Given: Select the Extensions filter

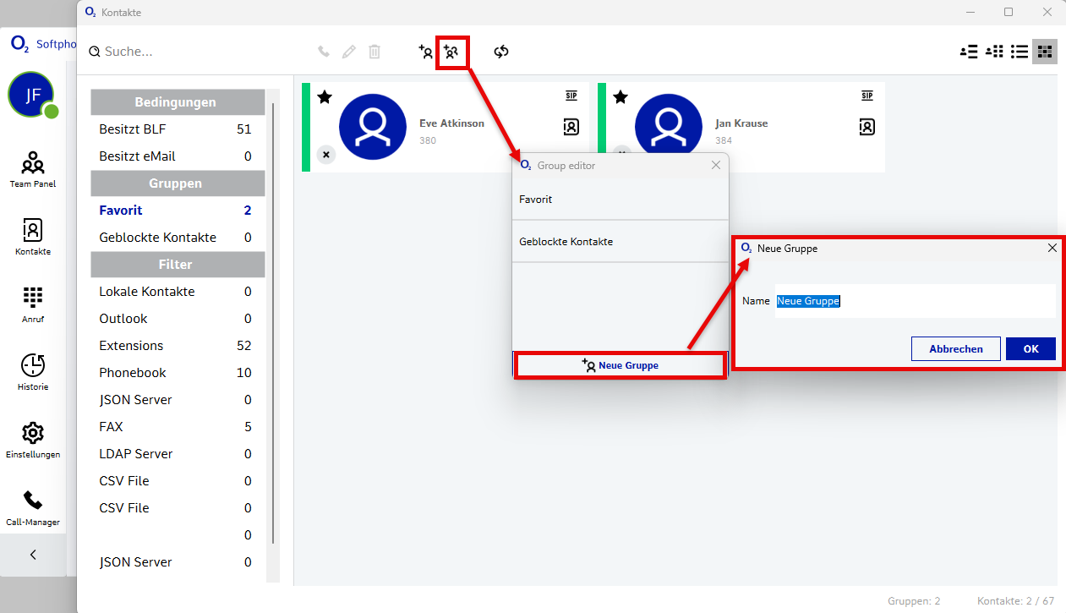Looking at the screenshot, I should coord(131,346).
